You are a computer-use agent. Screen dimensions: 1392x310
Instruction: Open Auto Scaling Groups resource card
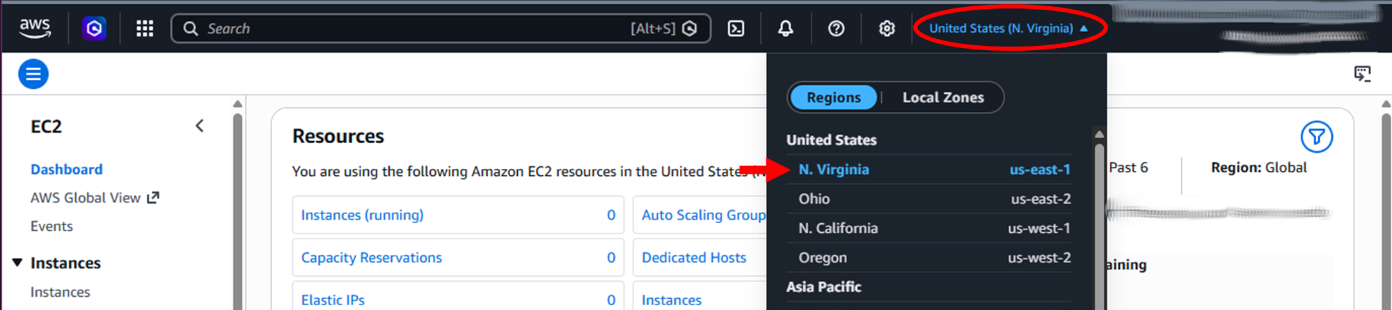[699, 215]
